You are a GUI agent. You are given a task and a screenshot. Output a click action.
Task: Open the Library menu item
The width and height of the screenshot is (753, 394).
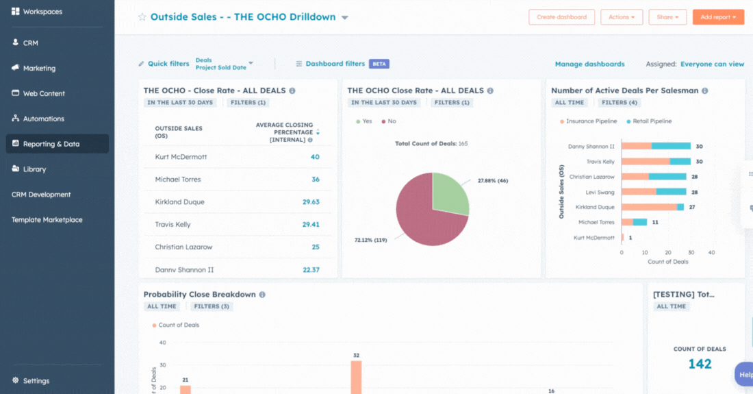tap(35, 169)
